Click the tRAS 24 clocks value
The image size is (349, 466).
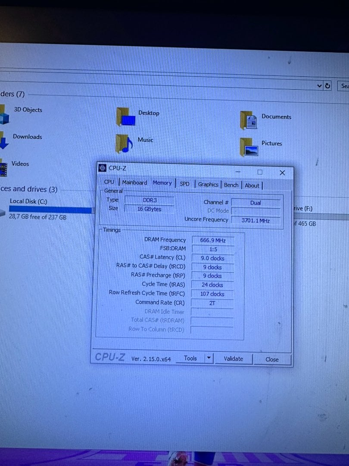tap(212, 285)
